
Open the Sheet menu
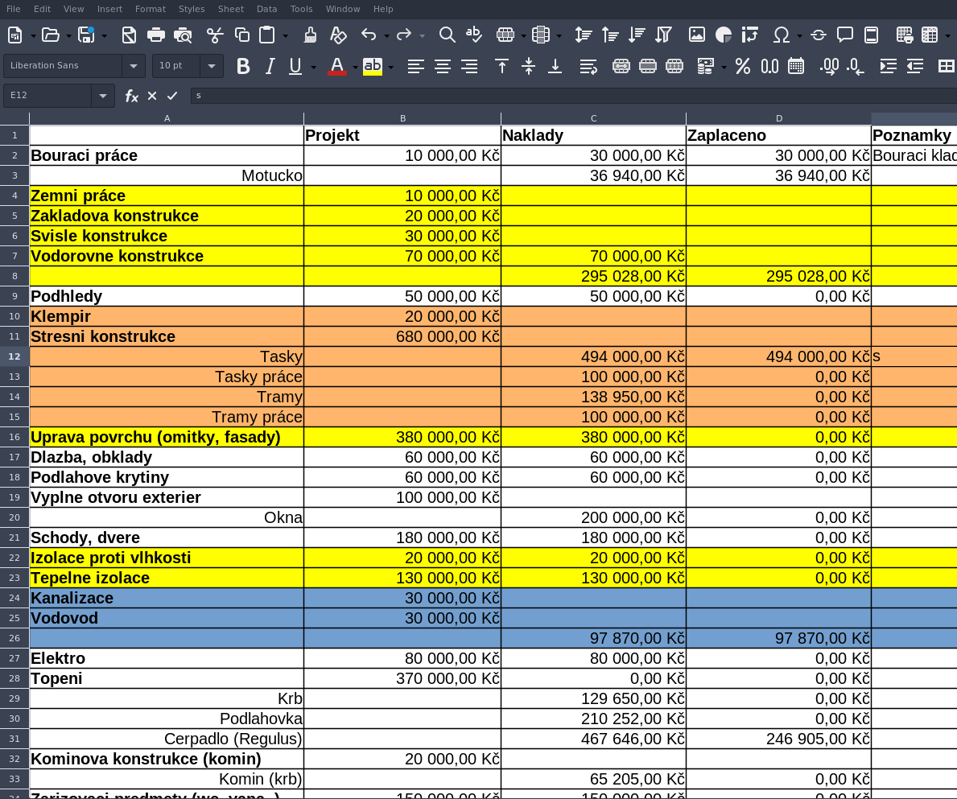231,9
